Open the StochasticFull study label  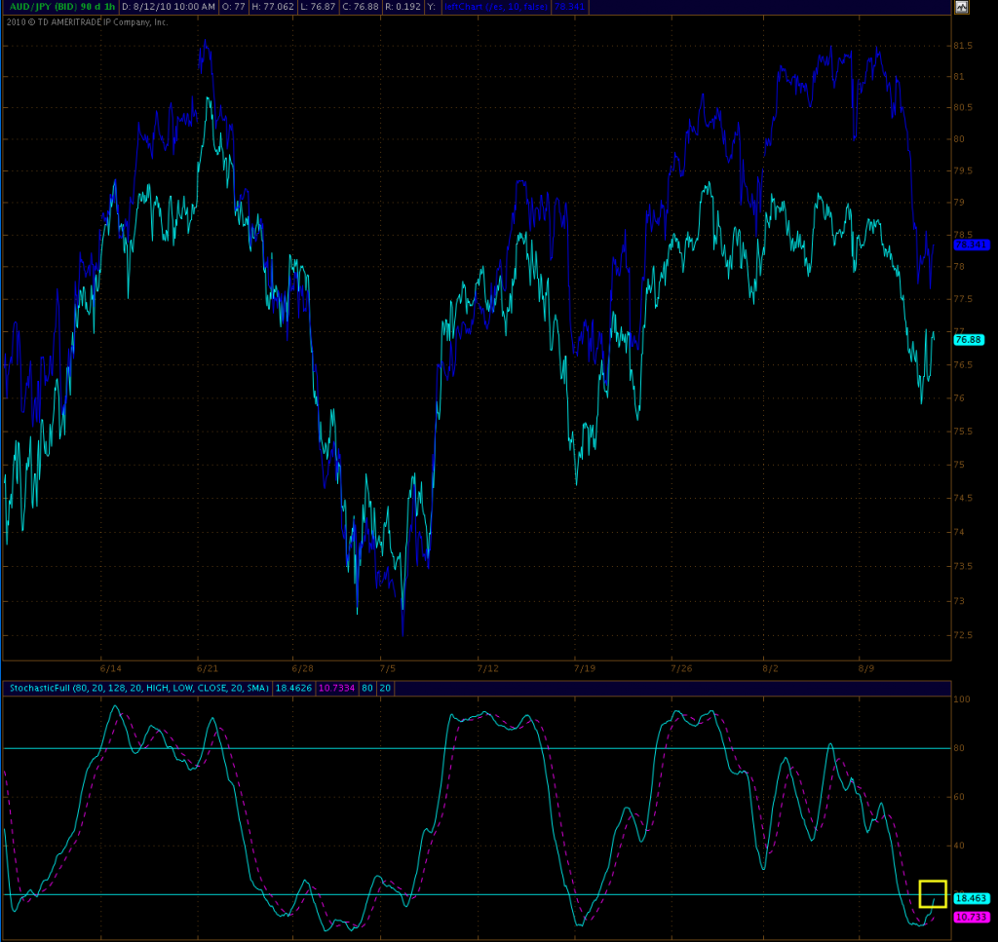(138, 688)
